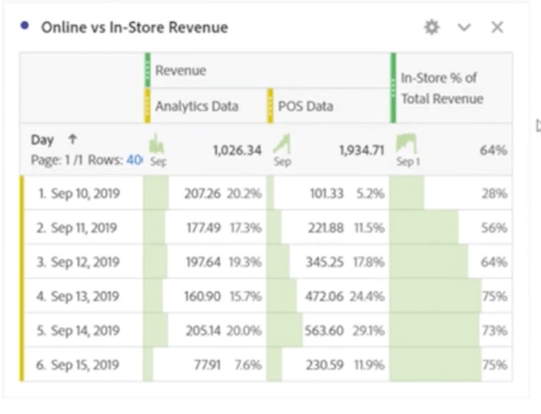Image resolution: width=541 pixels, height=414 pixels.
Task: Click the 24.4% POS percentage value
Action: pyautogui.click(x=367, y=297)
